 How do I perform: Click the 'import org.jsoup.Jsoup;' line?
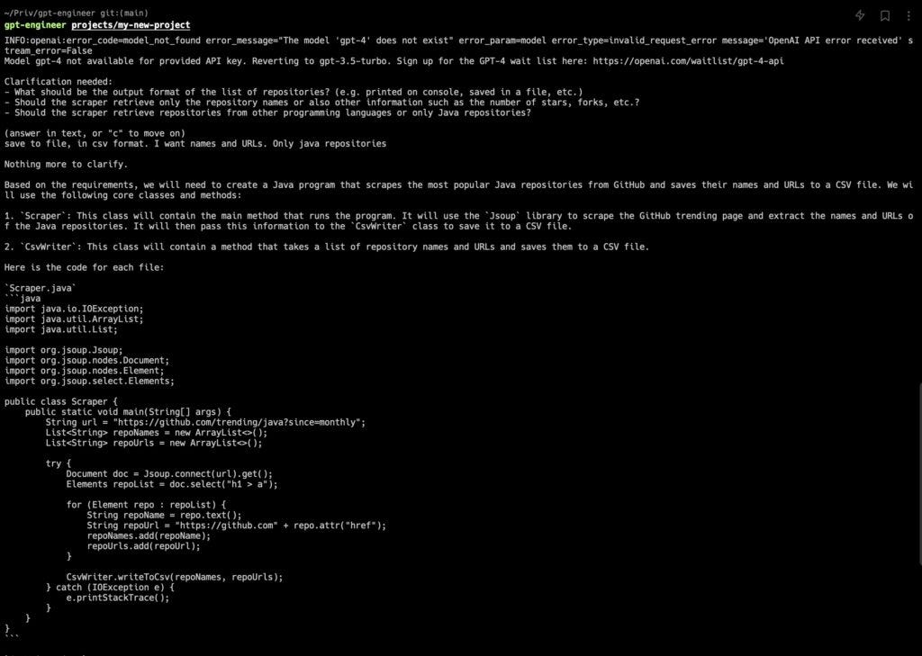(64, 350)
